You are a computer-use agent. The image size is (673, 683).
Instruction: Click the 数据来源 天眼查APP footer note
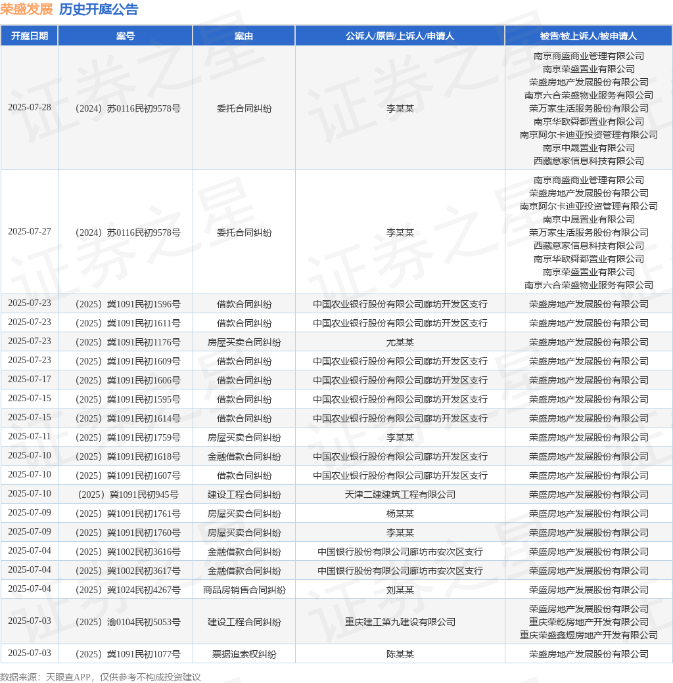101,677
